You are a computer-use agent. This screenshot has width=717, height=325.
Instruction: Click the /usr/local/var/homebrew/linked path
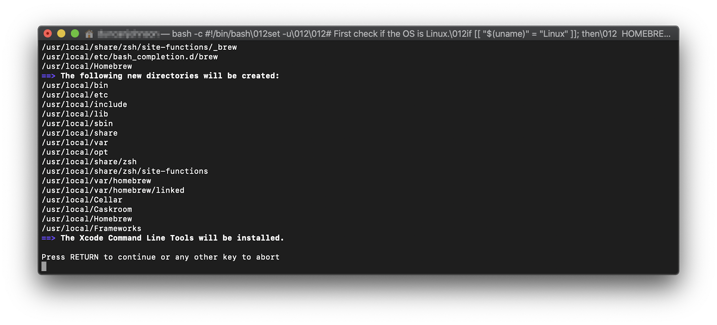(x=113, y=191)
